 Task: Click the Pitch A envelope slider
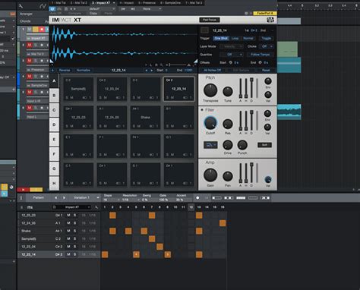tap(241, 87)
